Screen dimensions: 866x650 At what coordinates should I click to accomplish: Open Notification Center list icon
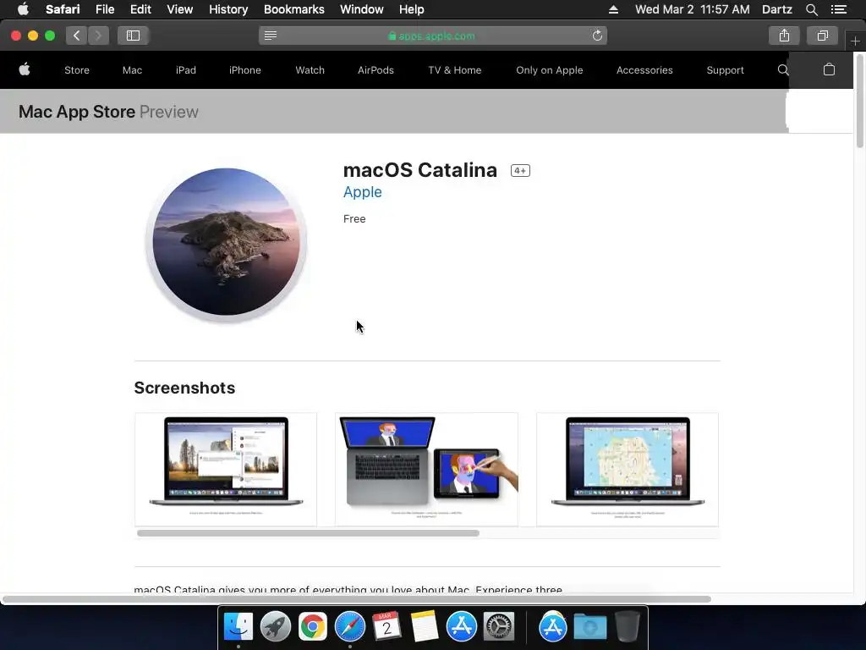[838, 9]
